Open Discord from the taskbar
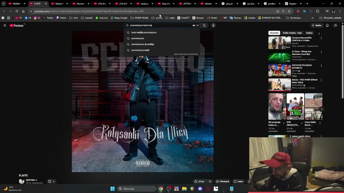This screenshot has height=193, width=344. pyautogui.click(x=200, y=189)
